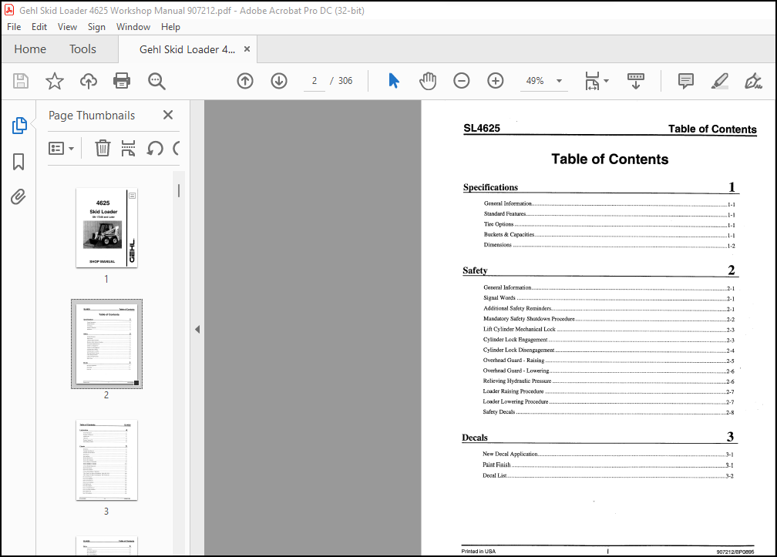This screenshot has width=777, height=557.
Task: Choose the Selection arrow tool
Action: [394, 81]
